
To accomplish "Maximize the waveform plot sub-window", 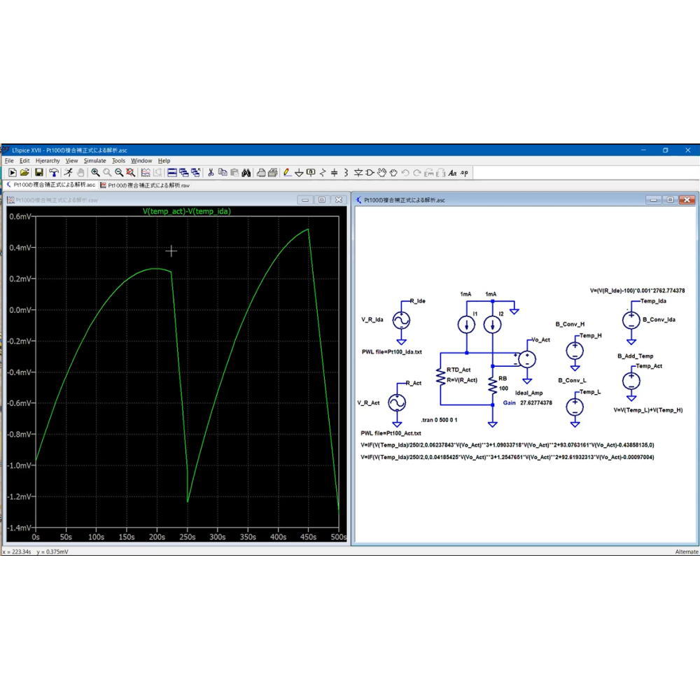I will coord(322,199).
